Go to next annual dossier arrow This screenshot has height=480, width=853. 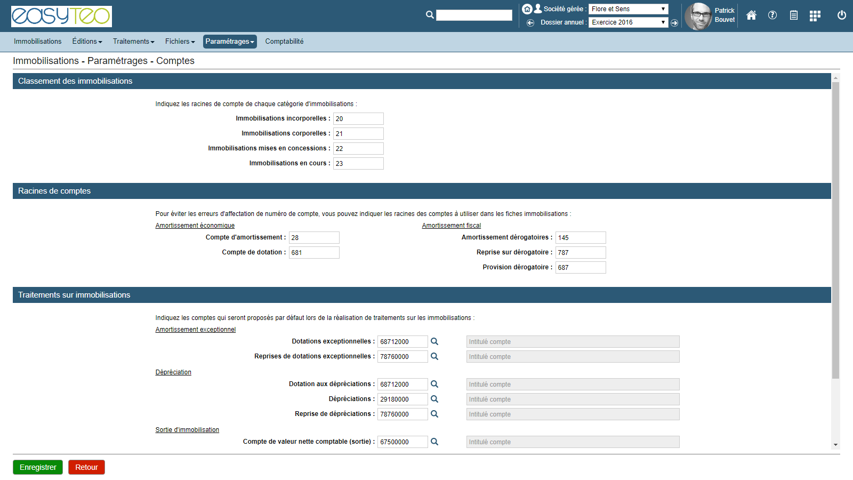pos(674,23)
